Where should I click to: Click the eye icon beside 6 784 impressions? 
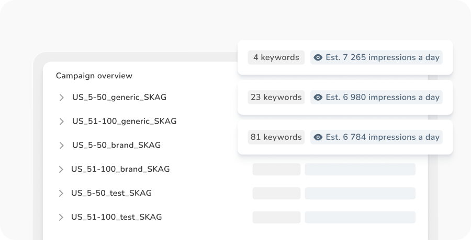click(x=318, y=137)
